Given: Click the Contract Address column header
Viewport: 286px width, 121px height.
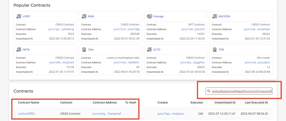Looking at the screenshot, I should [x=105, y=102].
